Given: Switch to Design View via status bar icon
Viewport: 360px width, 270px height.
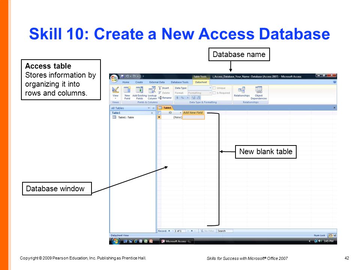Looking at the screenshot, I should [x=335, y=235].
